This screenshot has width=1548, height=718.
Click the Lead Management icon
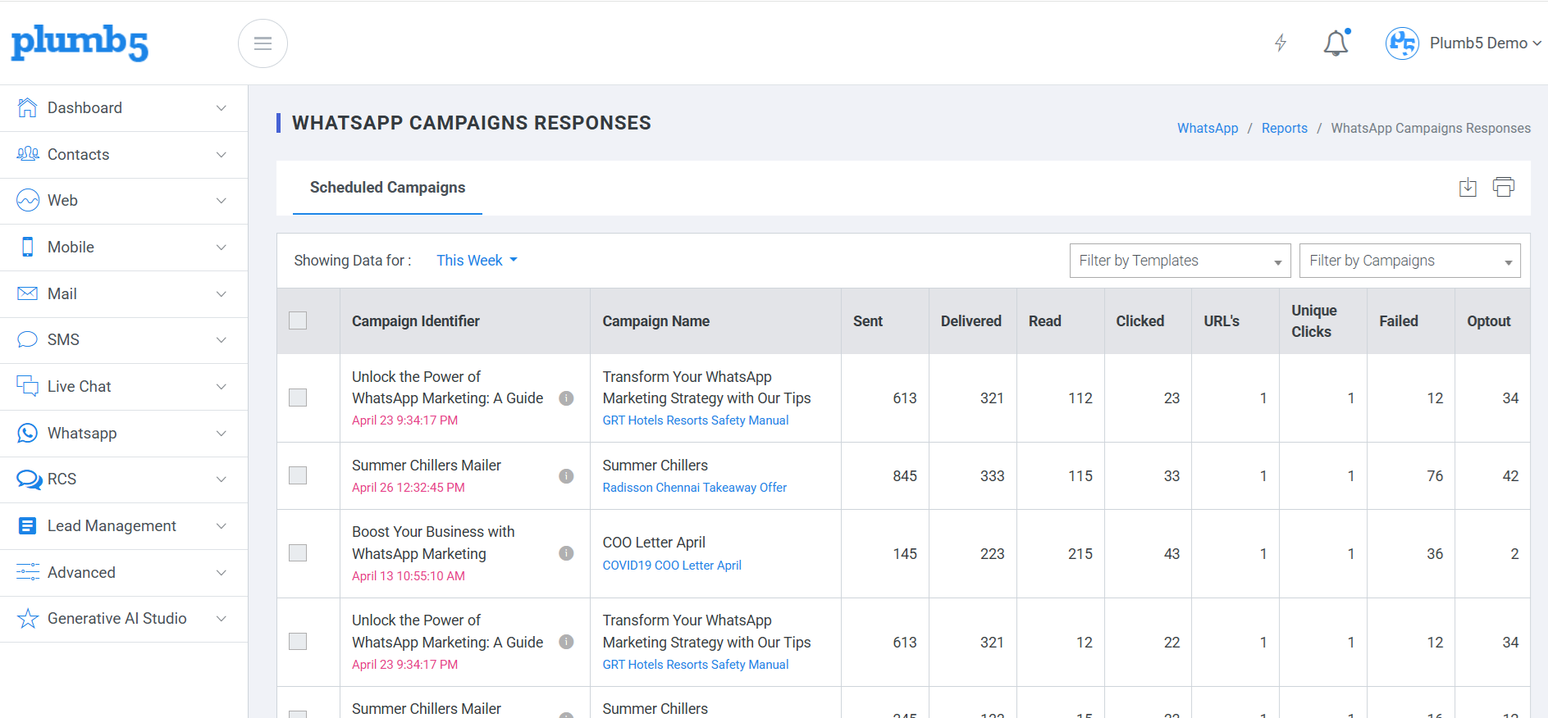click(x=28, y=526)
